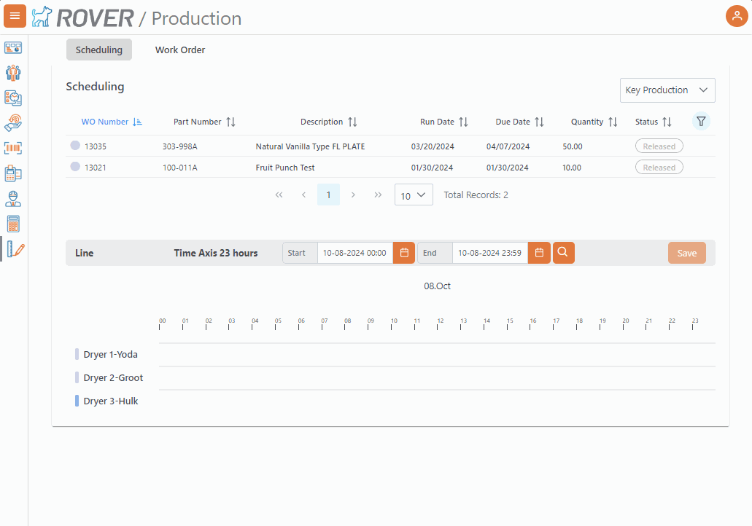Click the End date input field
This screenshot has height=526, width=752.
pyautogui.click(x=489, y=253)
